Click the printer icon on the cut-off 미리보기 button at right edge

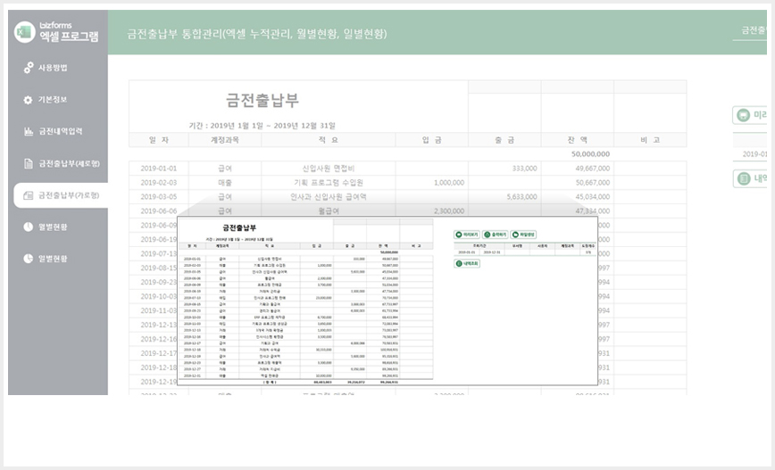tap(744, 115)
